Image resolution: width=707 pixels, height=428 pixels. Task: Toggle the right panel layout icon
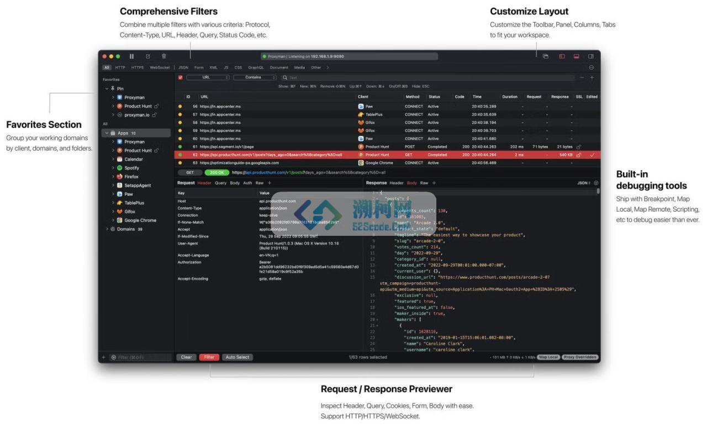click(590, 56)
